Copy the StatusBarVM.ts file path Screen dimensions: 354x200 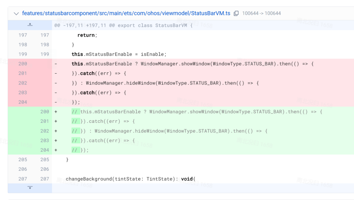[x=236, y=13]
